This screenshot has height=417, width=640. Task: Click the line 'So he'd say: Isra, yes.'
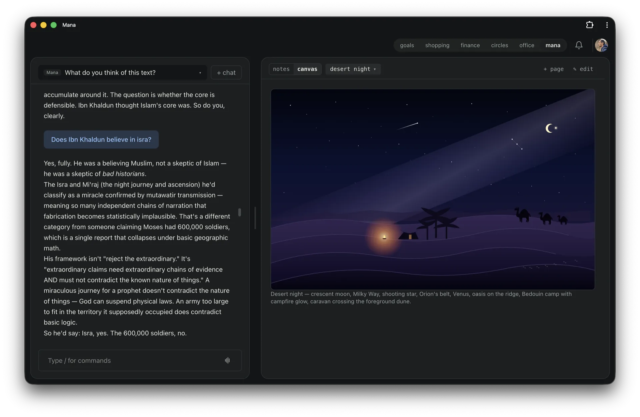pyautogui.click(x=115, y=333)
